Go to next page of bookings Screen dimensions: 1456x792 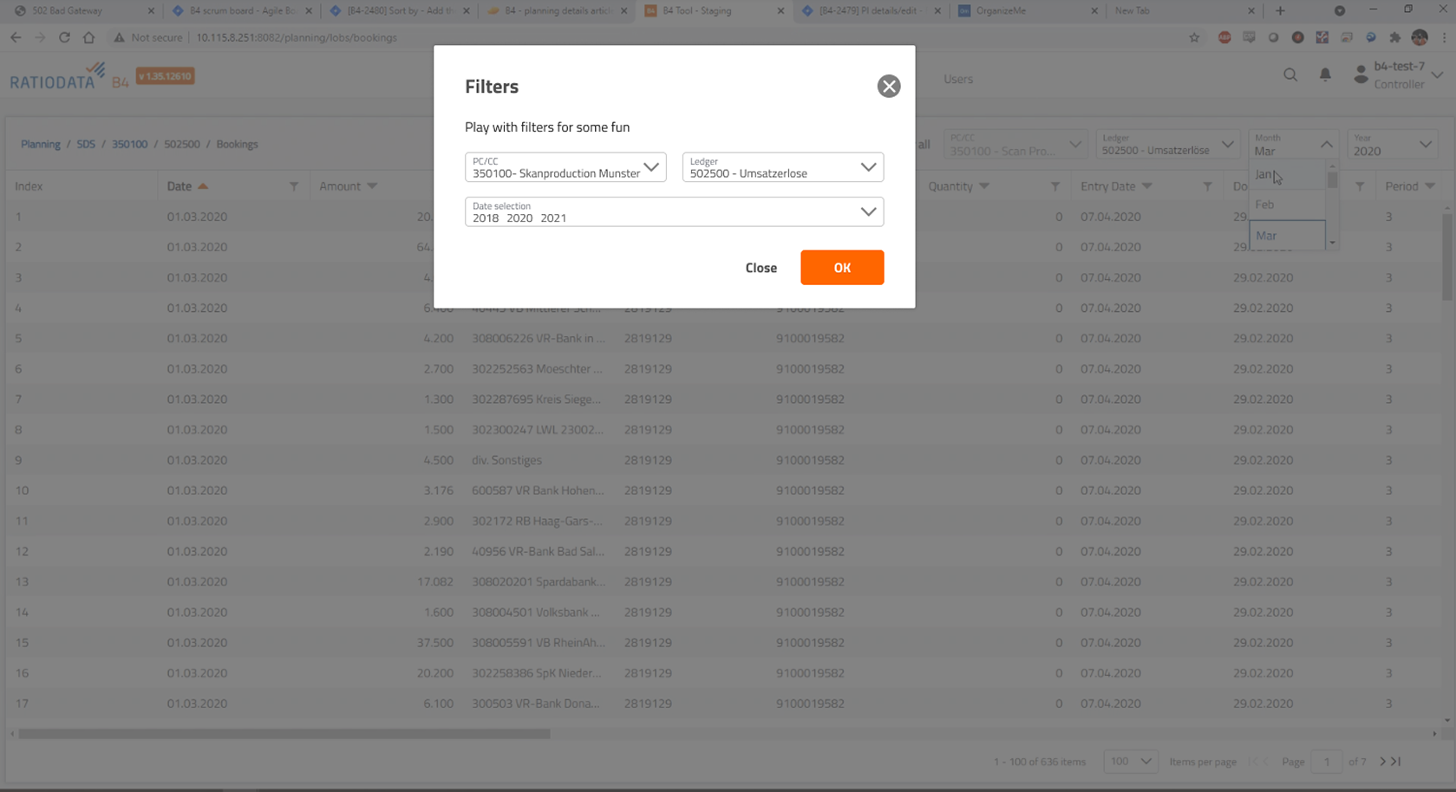[x=1382, y=762]
